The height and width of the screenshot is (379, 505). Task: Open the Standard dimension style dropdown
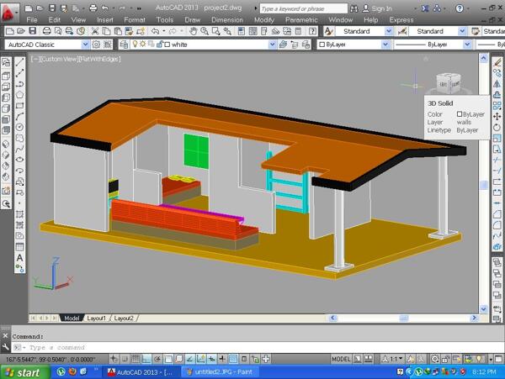462,31
